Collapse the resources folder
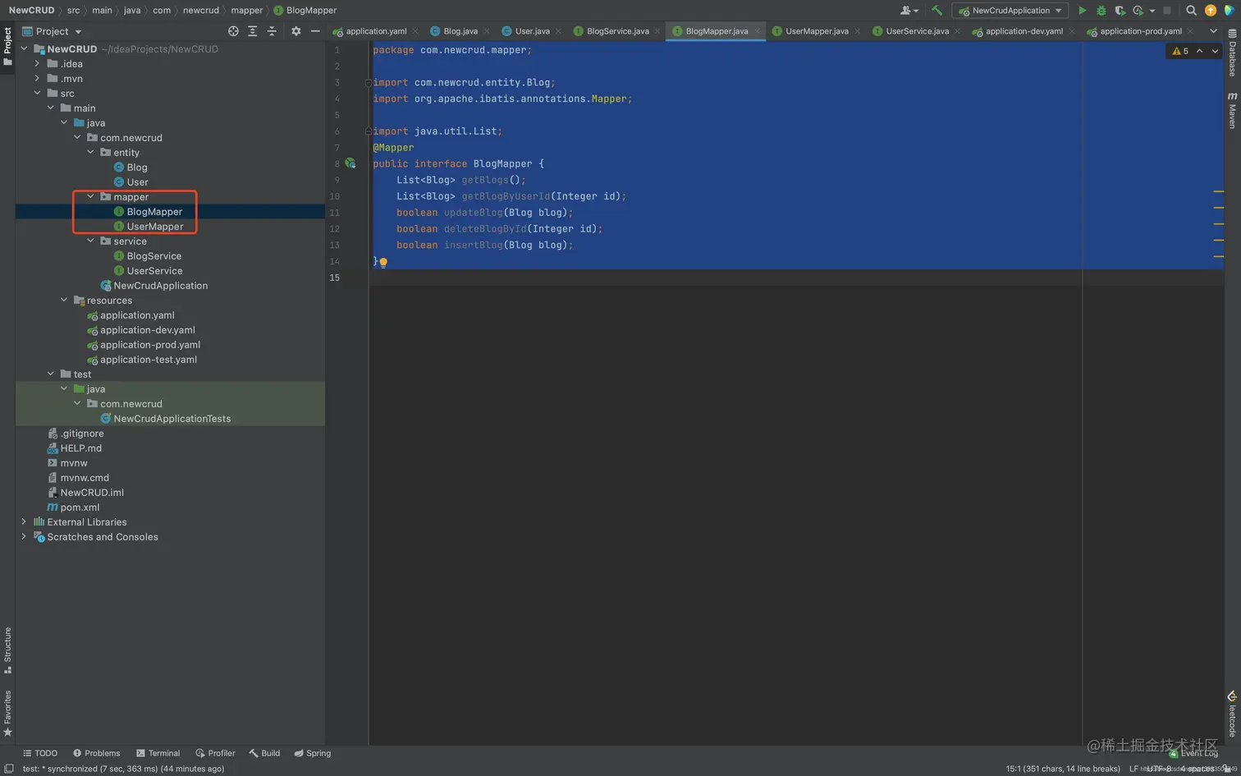 (x=64, y=301)
